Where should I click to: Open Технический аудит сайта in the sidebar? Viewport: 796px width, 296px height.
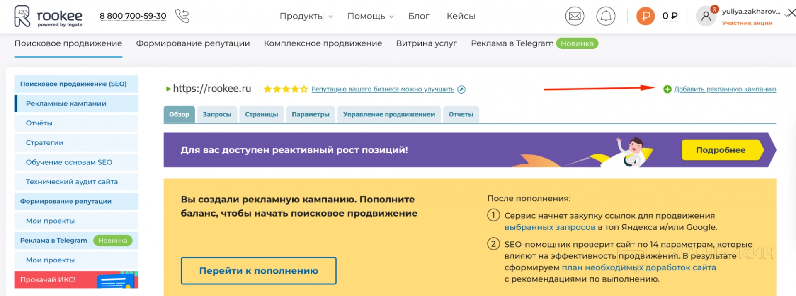(76, 182)
